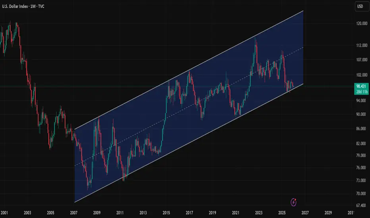The image size is (370, 218).
Task: Click the 102.000 price axis label
Action: [362, 75]
